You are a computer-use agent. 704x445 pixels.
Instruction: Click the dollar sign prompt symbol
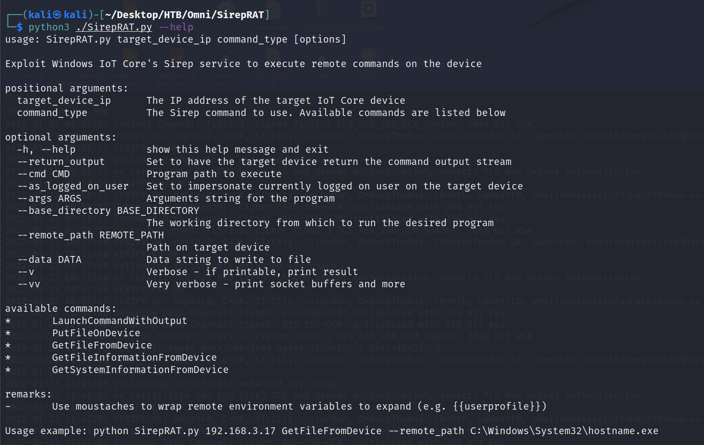pos(20,27)
